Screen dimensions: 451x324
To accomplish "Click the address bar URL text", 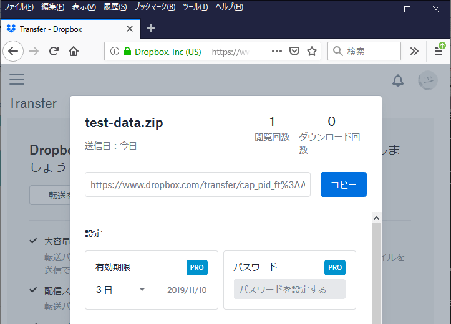I will [230, 52].
